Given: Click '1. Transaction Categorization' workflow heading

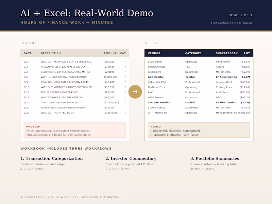Looking at the screenshot, I should pos(52,158).
